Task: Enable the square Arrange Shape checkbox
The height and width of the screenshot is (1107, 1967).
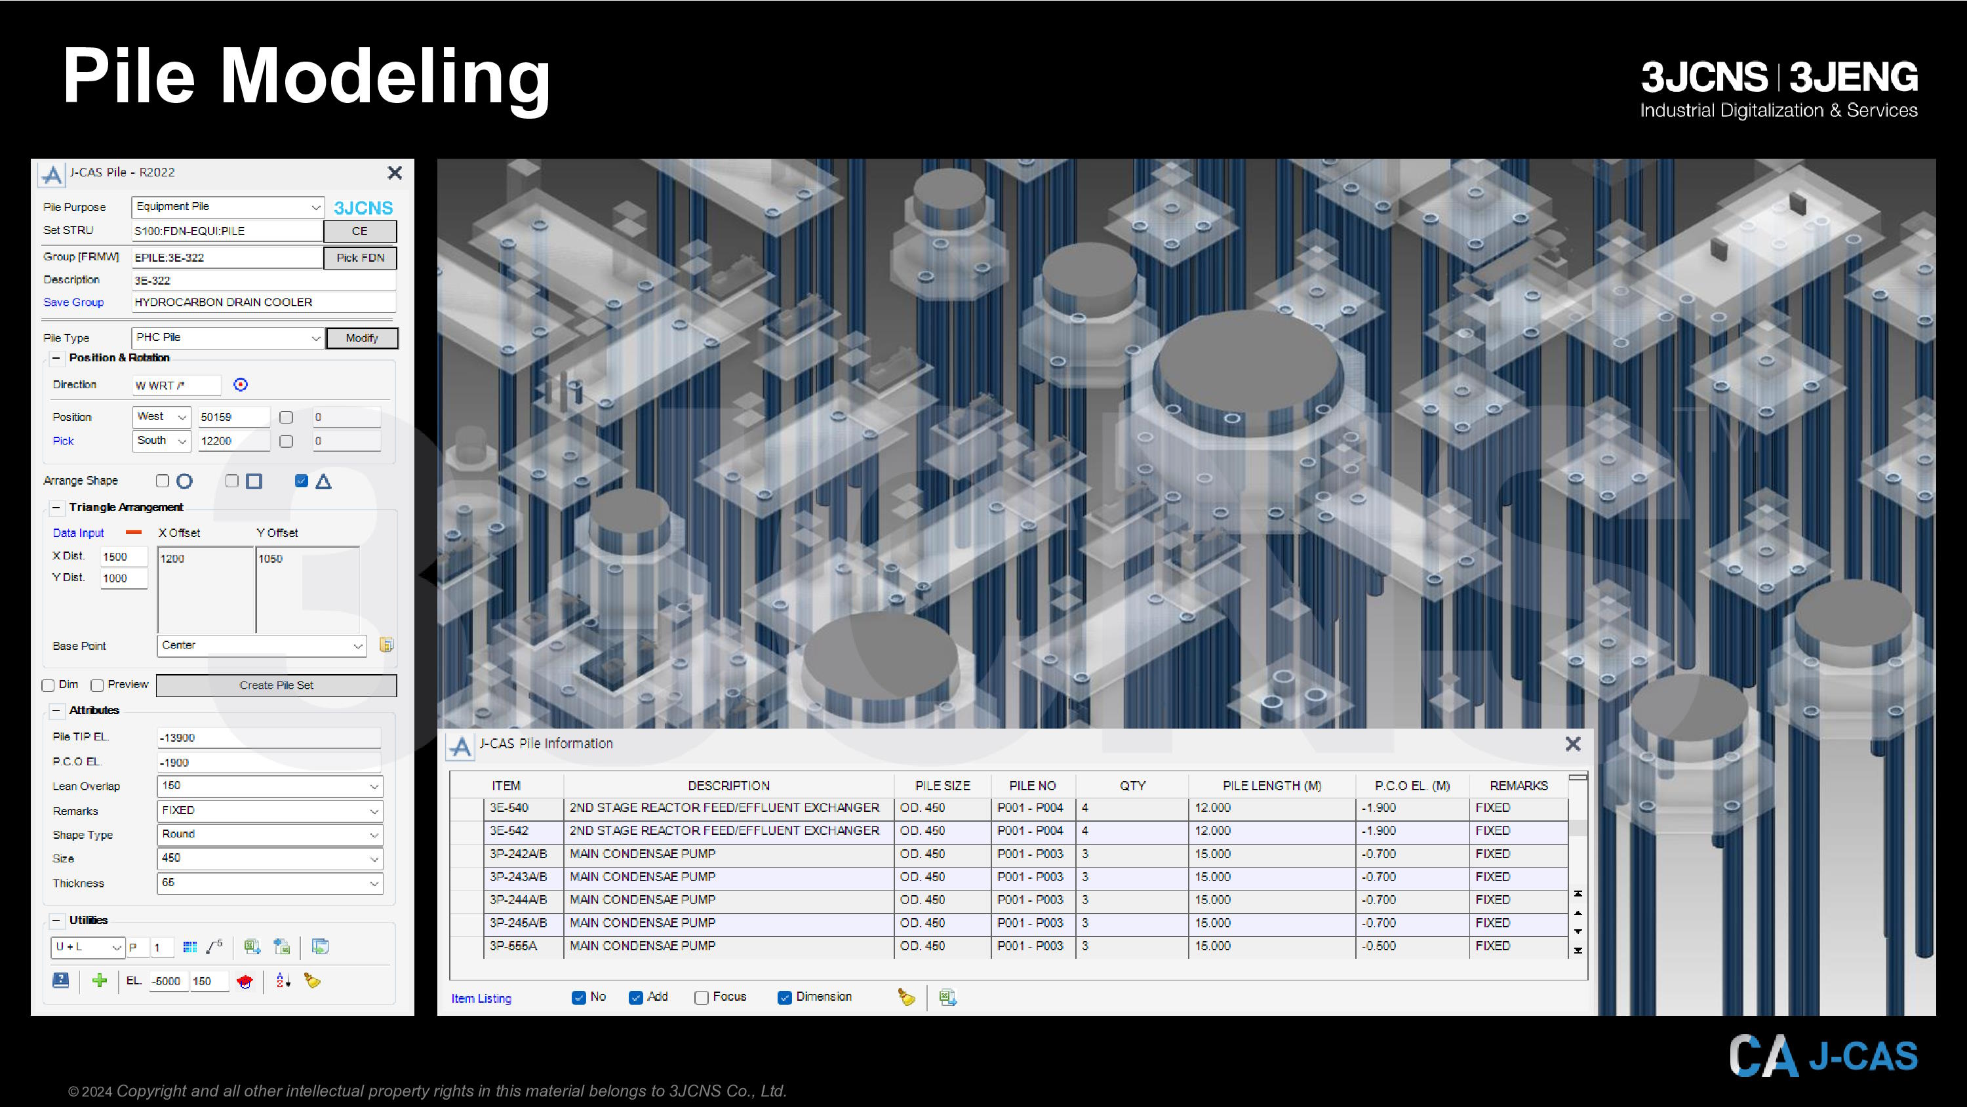Action: [232, 481]
